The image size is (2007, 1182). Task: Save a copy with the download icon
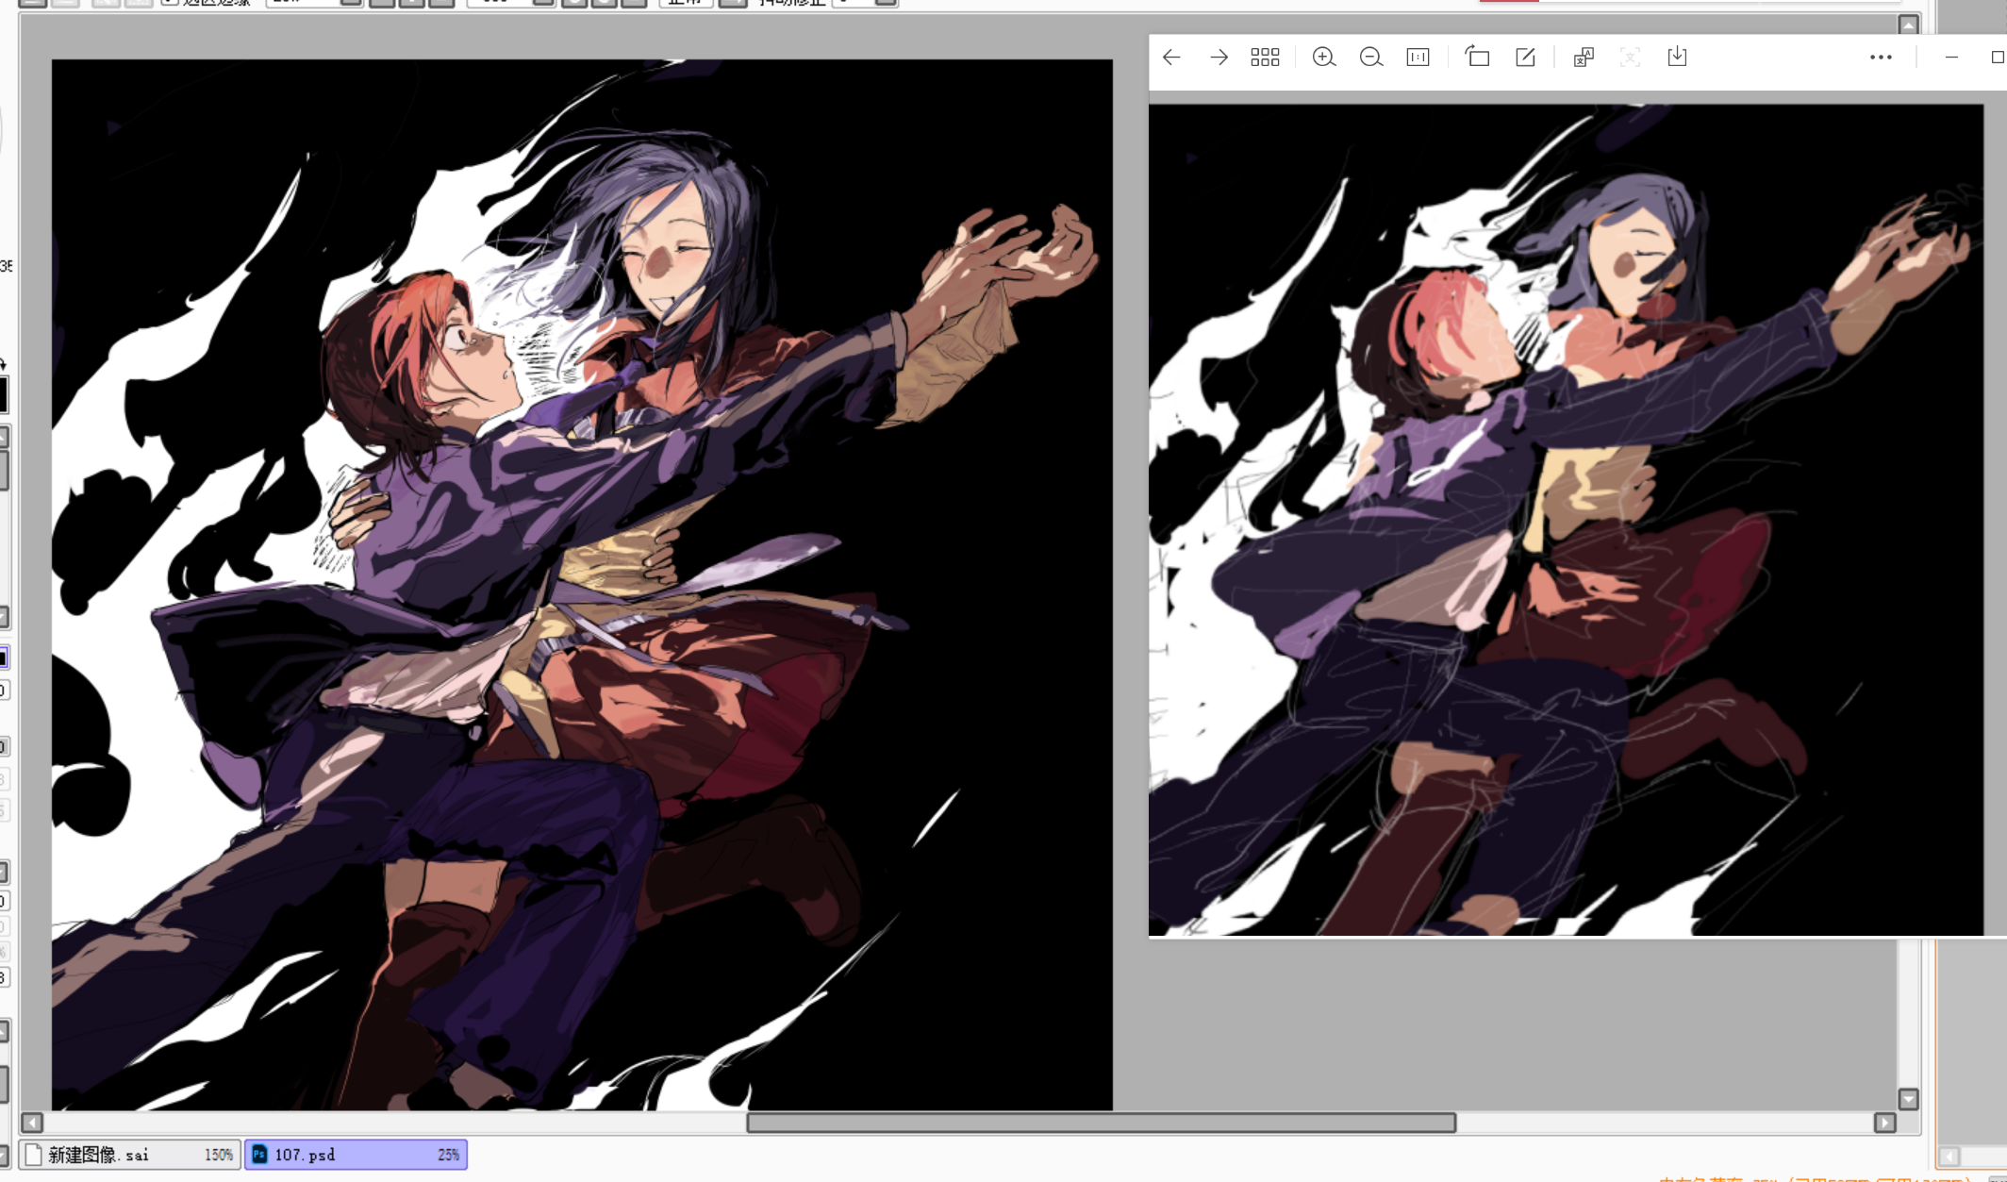(1677, 58)
